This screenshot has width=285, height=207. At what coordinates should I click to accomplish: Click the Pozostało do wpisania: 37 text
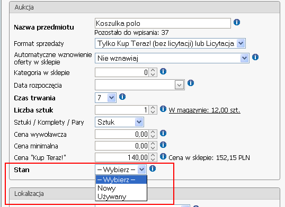[131, 33]
